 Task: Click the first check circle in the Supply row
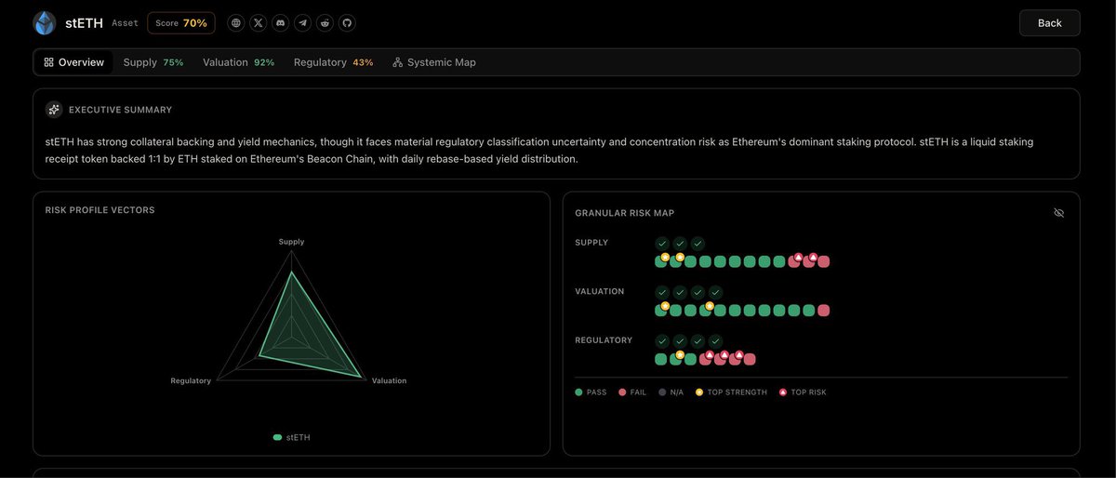[x=662, y=244]
